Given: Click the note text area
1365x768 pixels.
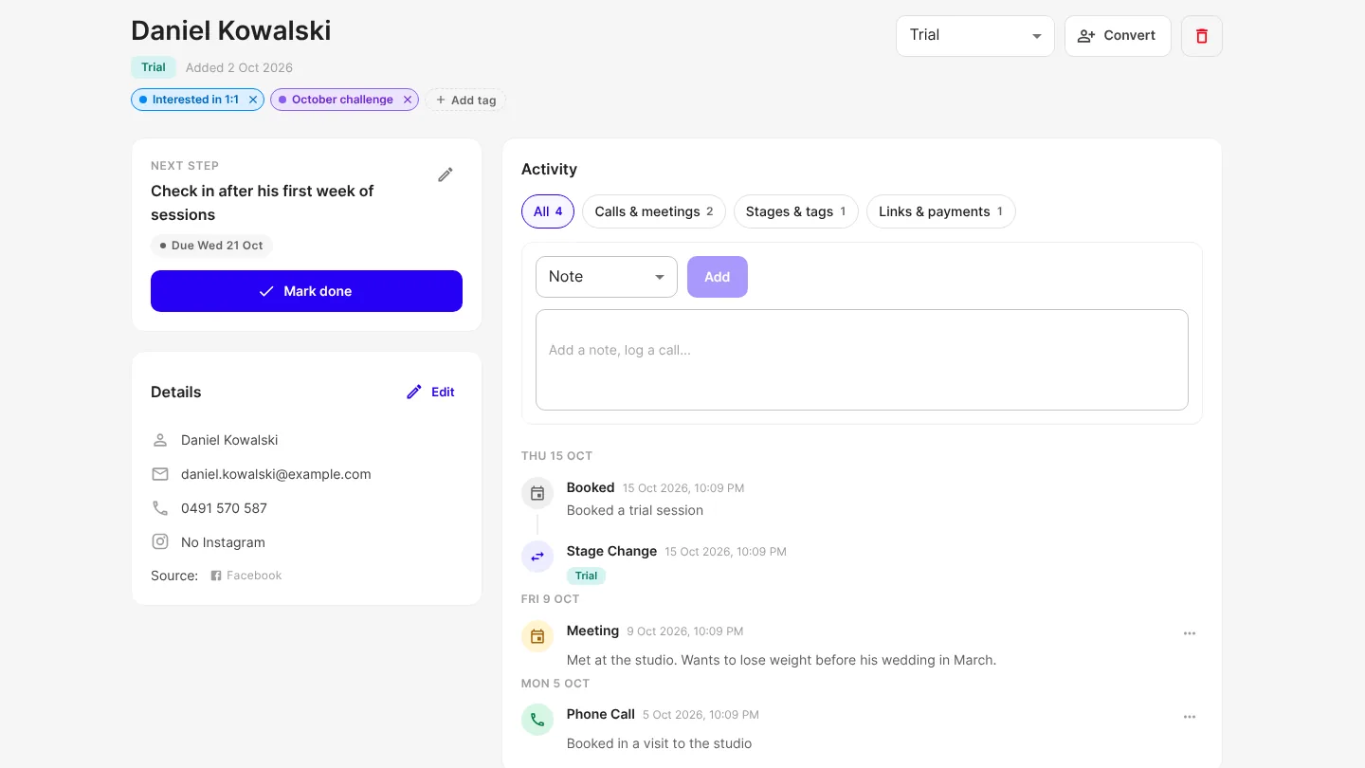Looking at the screenshot, I should (862, 360).
